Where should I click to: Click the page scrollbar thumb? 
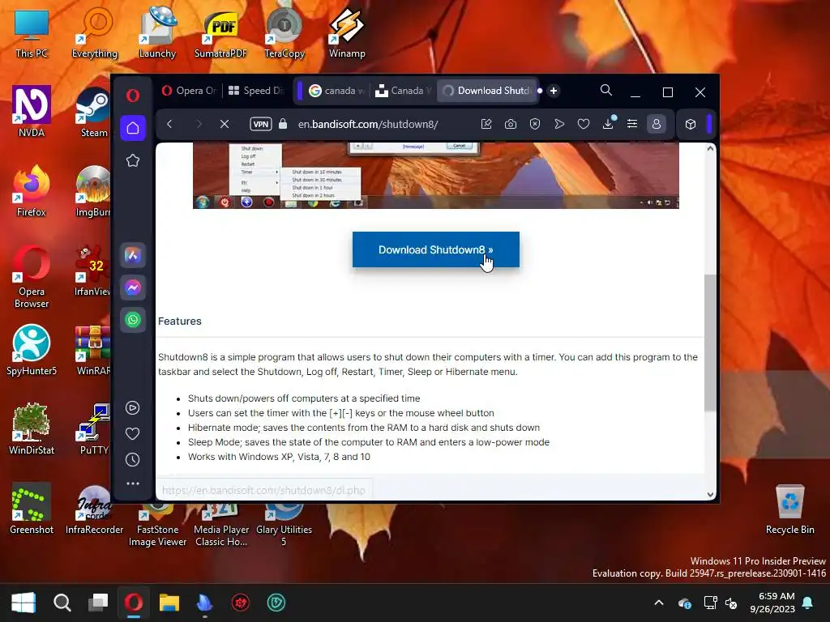710,343
